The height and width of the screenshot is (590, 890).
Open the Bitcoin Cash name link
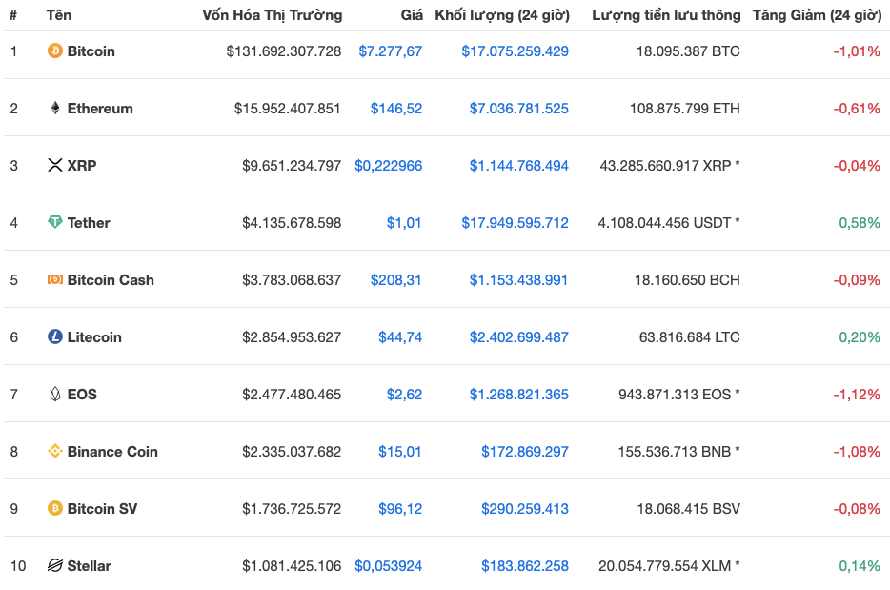click(x=111, y=280)
